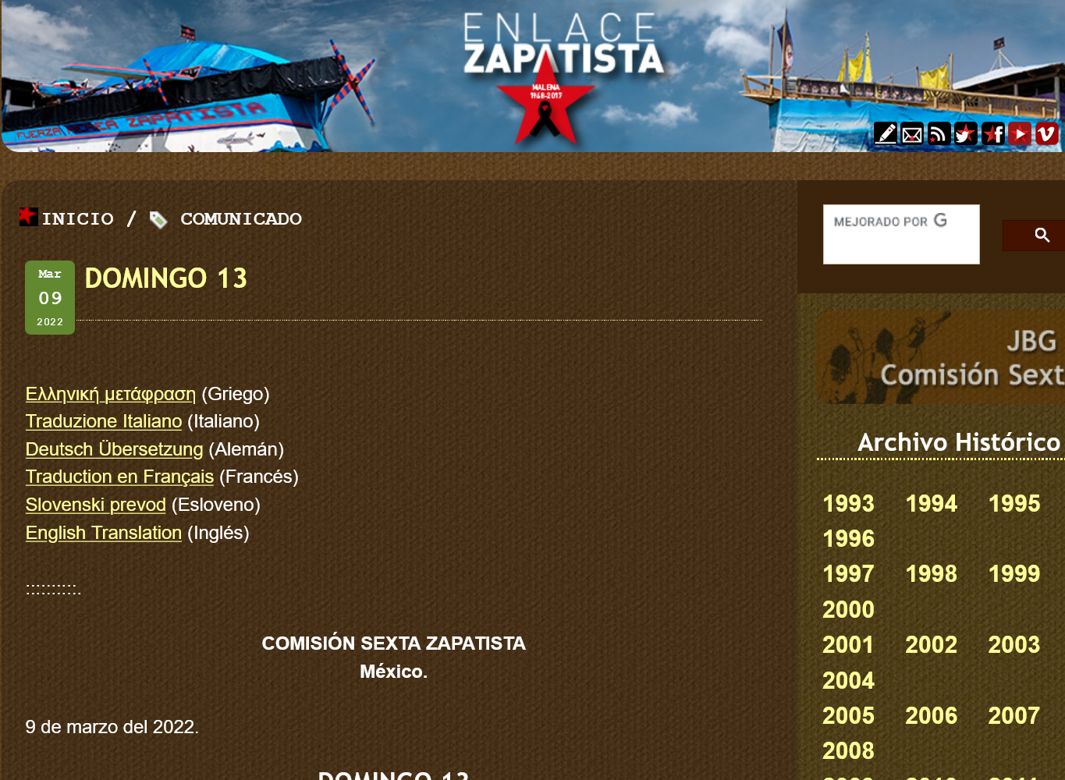Open the YouTube play icon
Image resolution: width=1065 pixels, height=780 pixels.
[x=1019, y=133]
